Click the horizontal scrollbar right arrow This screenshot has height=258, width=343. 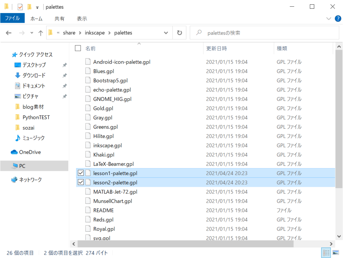[x=331, y=244]
